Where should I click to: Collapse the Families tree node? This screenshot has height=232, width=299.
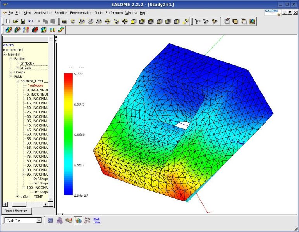click(11, 59)
